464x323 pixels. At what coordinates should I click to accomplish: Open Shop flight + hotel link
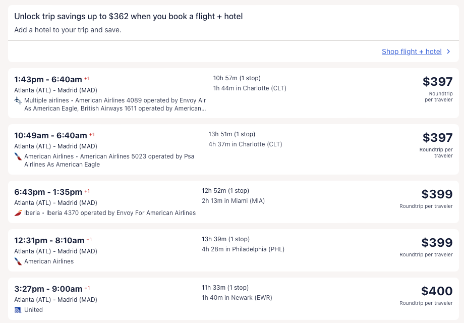click(412, 51)
